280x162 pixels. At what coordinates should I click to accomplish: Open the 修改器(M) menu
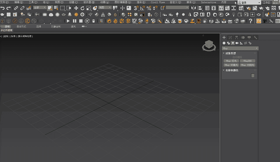[x=89, y=2]
